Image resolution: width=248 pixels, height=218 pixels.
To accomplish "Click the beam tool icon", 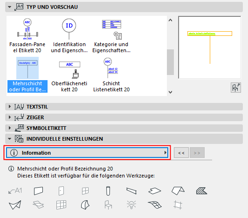I will [131, 191].
